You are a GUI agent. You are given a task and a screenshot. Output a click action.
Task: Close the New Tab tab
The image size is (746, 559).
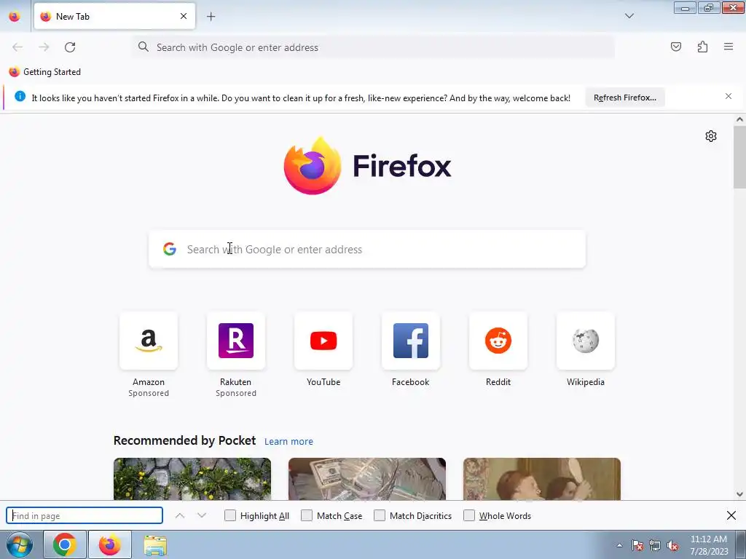pos(184,16)
